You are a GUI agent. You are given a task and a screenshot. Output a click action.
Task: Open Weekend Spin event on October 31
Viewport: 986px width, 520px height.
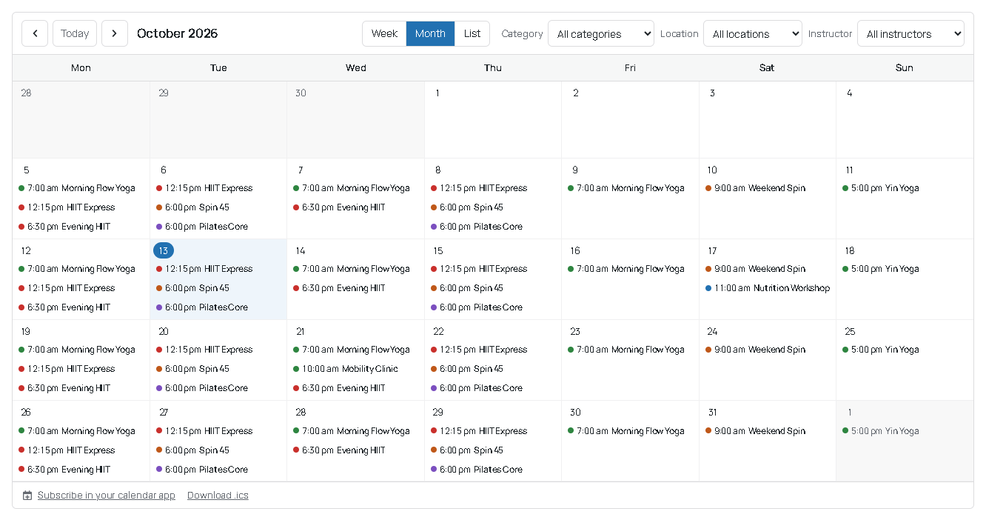coord(755,431)
